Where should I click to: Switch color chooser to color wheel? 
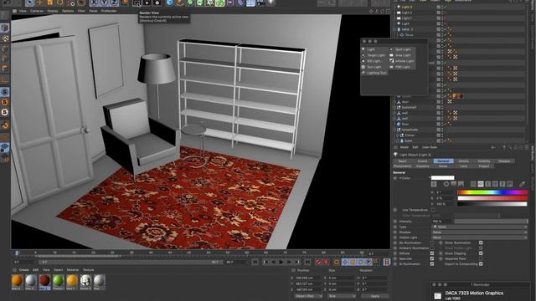point(446,184)
